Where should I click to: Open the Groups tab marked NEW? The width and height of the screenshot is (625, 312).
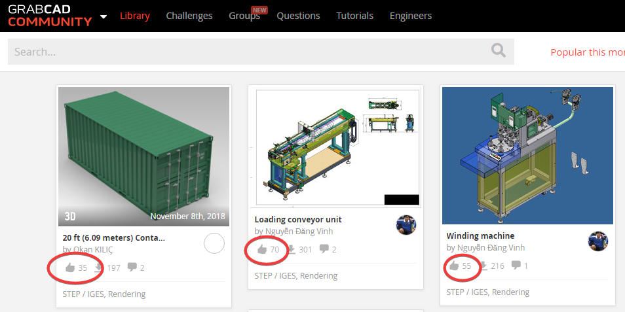pos(244,16)
